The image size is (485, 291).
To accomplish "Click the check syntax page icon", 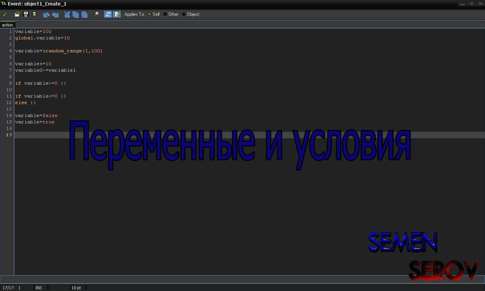I will click(117, 14).
